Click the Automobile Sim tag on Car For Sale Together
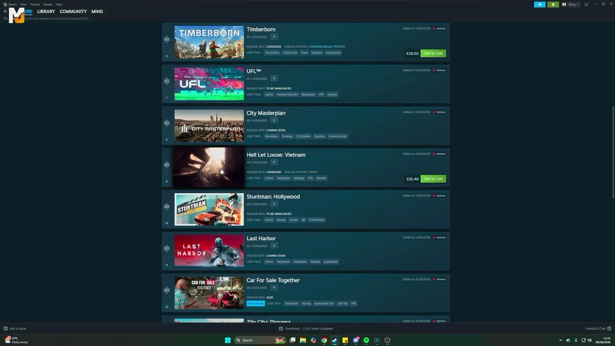The height and width of the screenshot is (346, 615). 324,304
